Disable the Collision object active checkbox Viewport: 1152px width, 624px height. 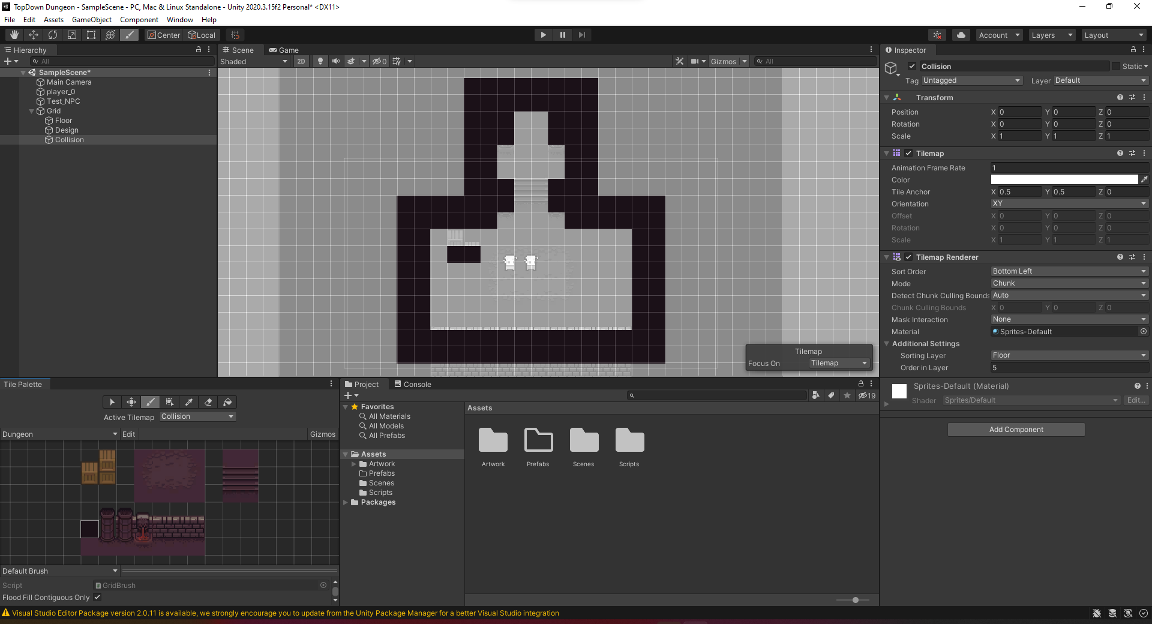[912, 67]
